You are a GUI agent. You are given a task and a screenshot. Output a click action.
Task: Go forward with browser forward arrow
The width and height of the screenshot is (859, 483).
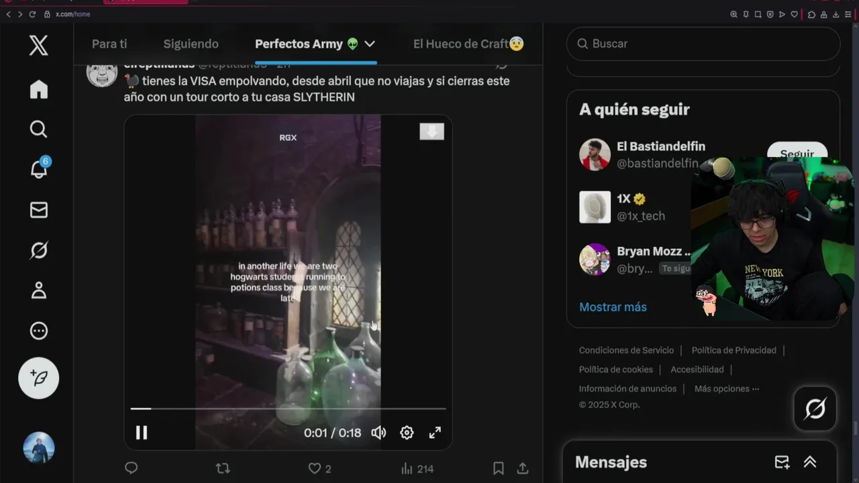(x=20, y=14)
